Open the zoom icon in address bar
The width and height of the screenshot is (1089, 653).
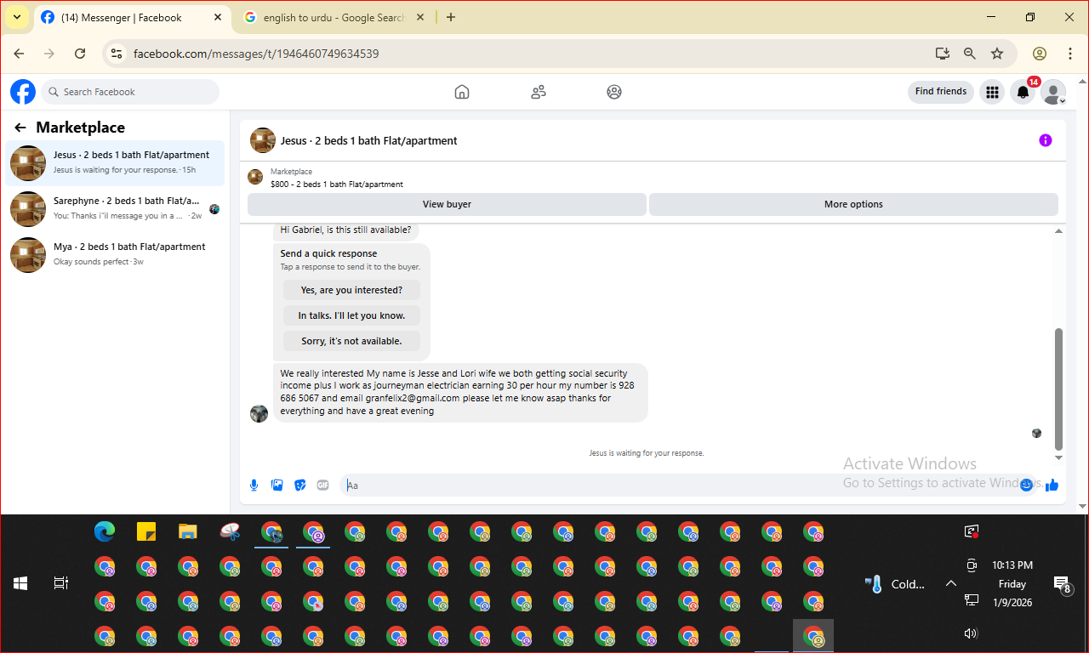pyautogui.click(x=970, y=54)
